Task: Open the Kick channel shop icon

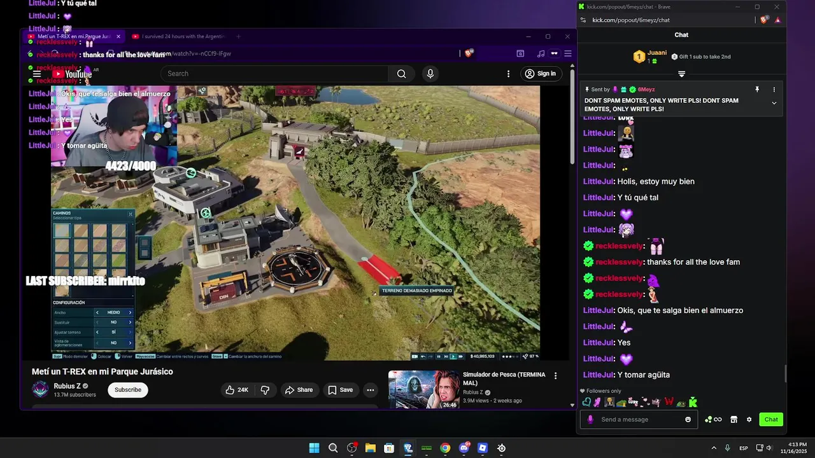Action: [733, 419]
